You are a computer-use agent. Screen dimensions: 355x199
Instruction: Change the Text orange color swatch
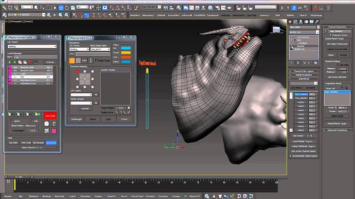pos(126,57)
